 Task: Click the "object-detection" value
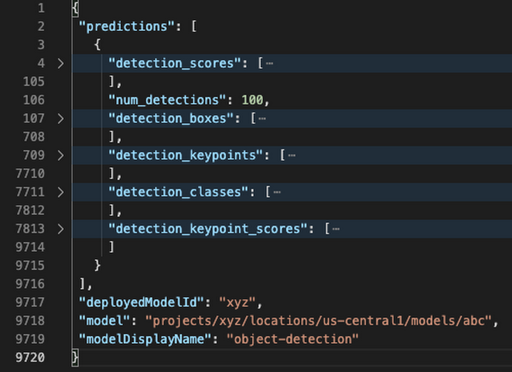(x=292, y=339)
